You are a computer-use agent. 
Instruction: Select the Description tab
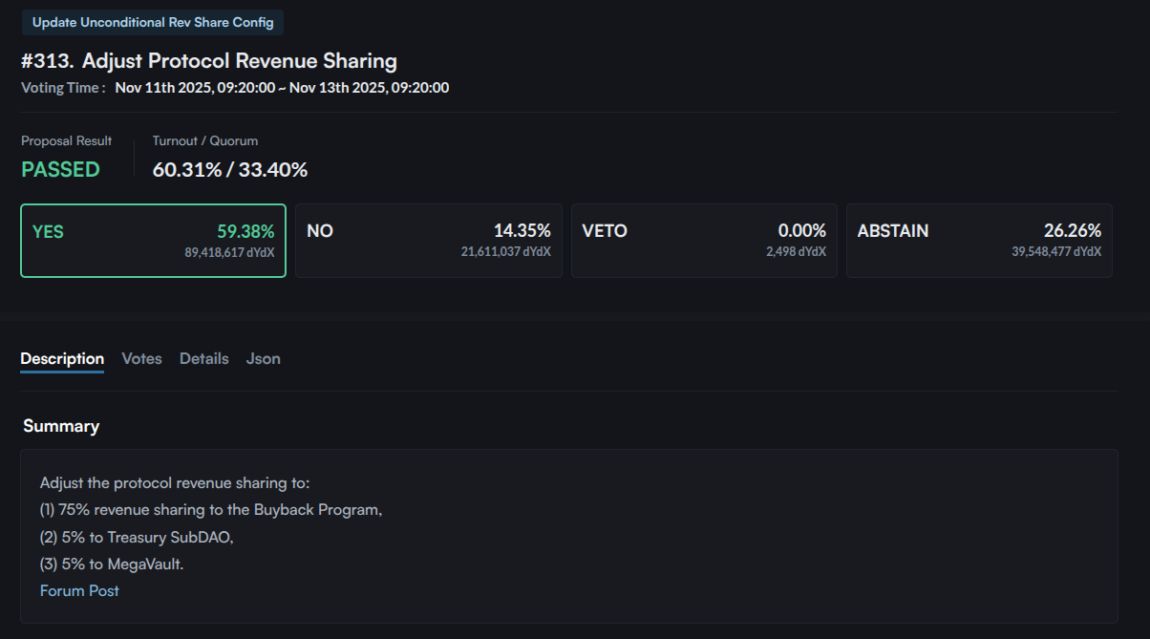tap(61, 358)
